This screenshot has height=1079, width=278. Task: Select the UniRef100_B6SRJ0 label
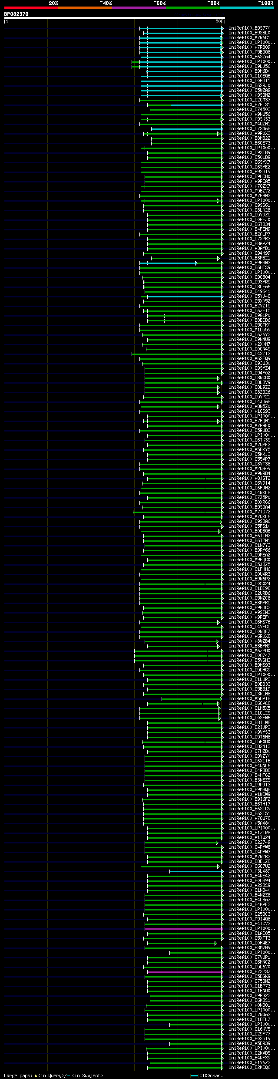coord(249,86)
